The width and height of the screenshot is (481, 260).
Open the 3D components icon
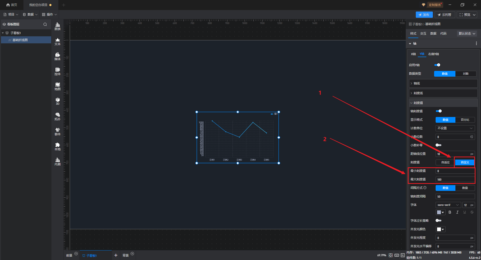pyautogui.click(x=57, y=101)
